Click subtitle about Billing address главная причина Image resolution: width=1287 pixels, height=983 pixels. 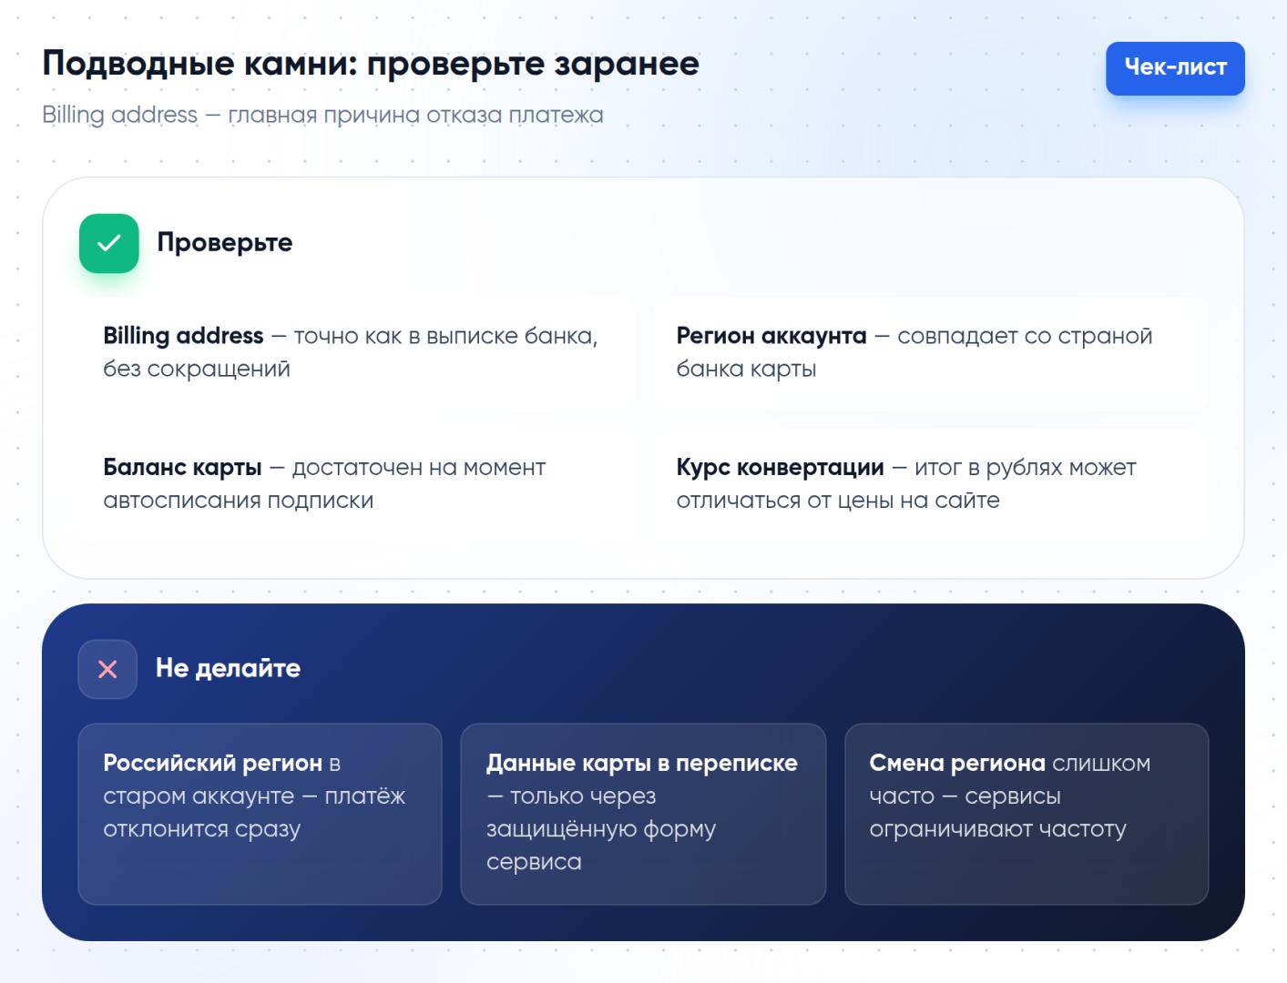tap(322, 116)
